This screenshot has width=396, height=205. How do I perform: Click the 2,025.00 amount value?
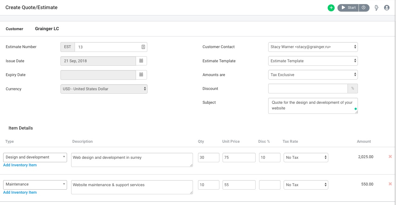(366, 157)
